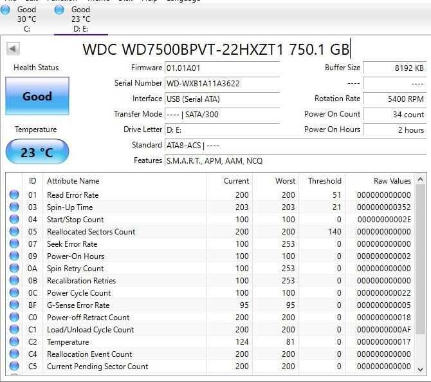Click the status orb of G-Sense Error Rate row
Image resolution: width=431 pixels, height=382 pixels.
coord(14,305)
